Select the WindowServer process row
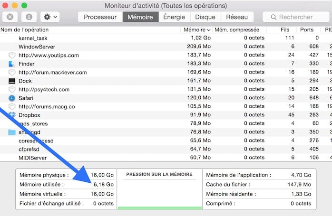Screen dimensions: 332x216 (x=166, y=47)
